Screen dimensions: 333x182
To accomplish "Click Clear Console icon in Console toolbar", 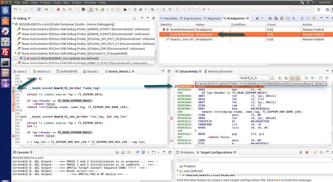I will click(117, 152).
